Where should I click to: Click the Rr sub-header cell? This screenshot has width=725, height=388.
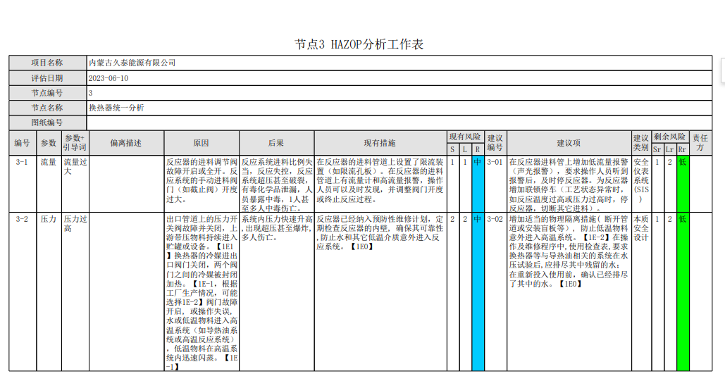683,149
